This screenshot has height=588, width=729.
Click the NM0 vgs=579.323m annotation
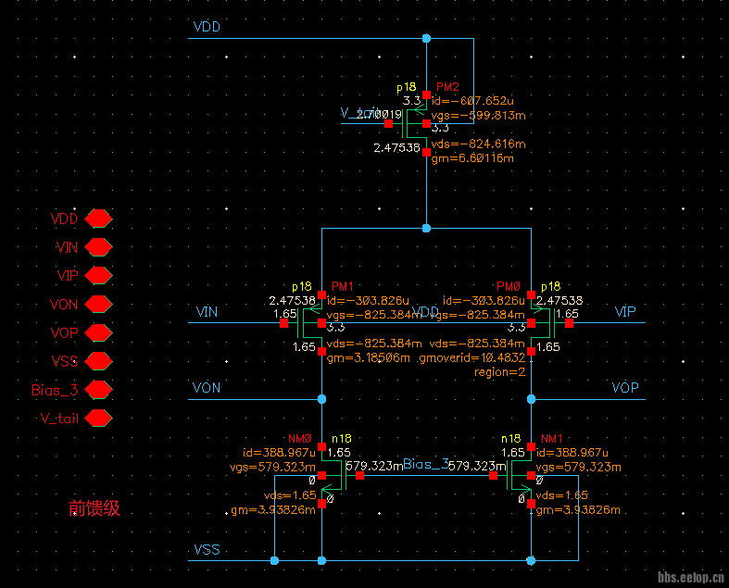(272, 467)
